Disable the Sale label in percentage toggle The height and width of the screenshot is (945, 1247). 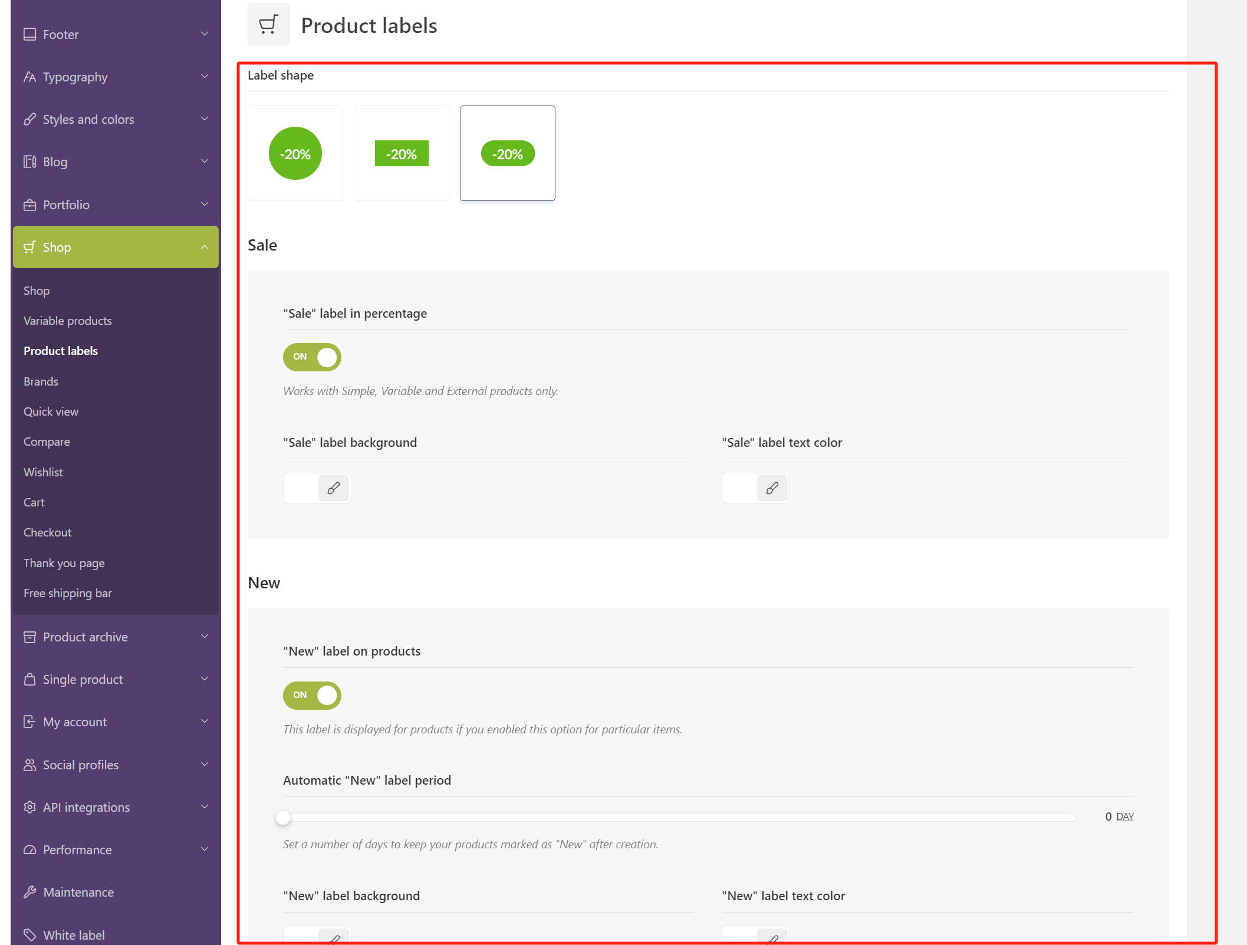tap(312, 357)
